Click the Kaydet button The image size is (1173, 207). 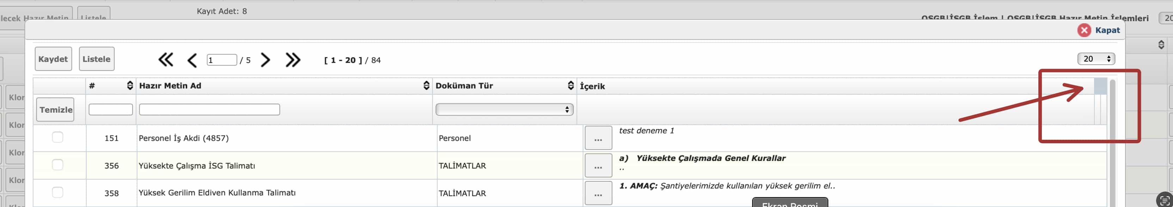(53, 59)
